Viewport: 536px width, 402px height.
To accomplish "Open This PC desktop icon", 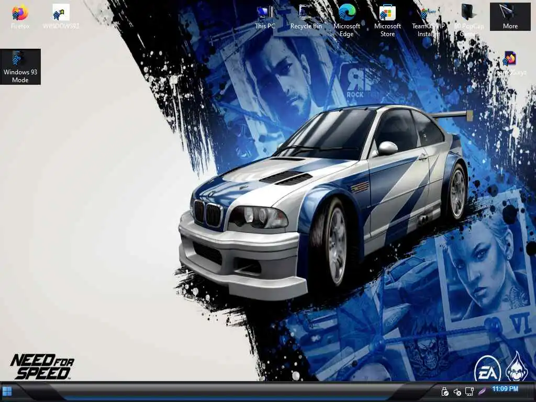I will pos(265,17).
